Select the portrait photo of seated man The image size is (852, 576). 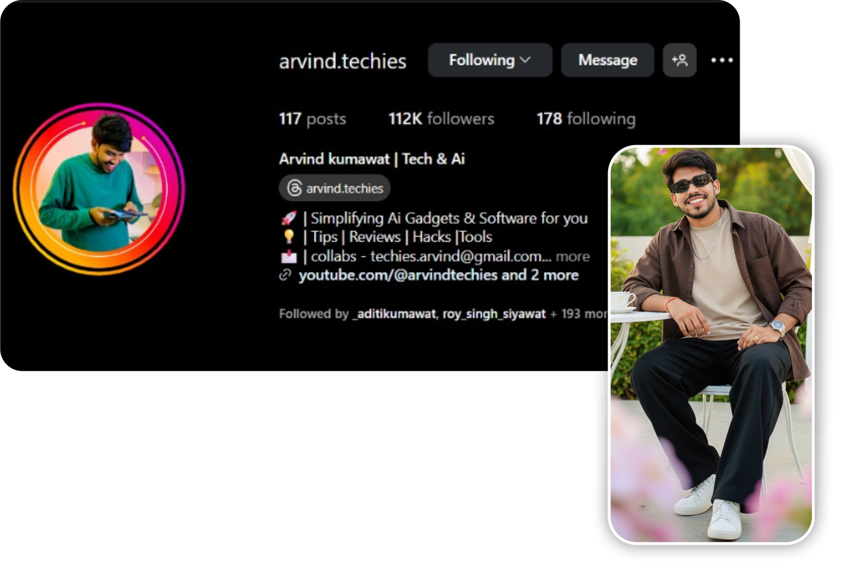(x=711, y=345)
